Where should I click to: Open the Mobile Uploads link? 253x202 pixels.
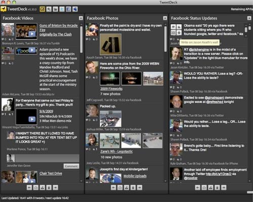135,176
